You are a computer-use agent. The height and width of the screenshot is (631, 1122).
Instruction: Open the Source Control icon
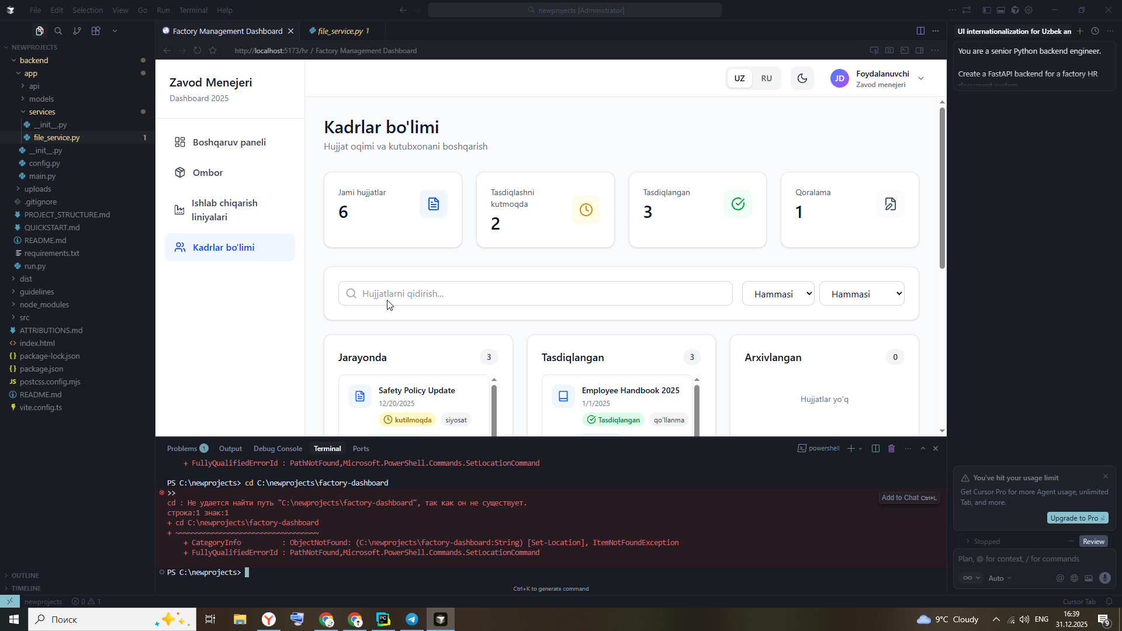click(77, 31)
